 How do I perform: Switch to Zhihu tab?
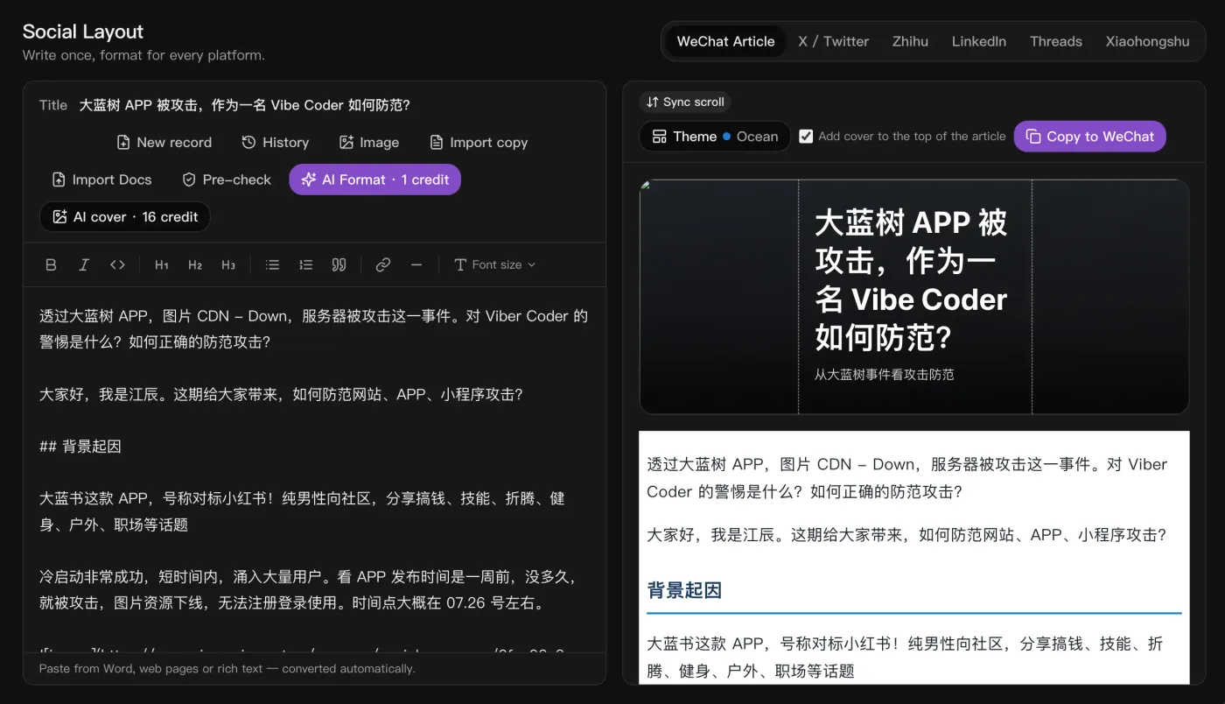pos(910,41)
